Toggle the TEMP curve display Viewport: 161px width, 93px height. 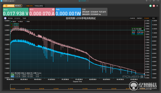point(24,18)
